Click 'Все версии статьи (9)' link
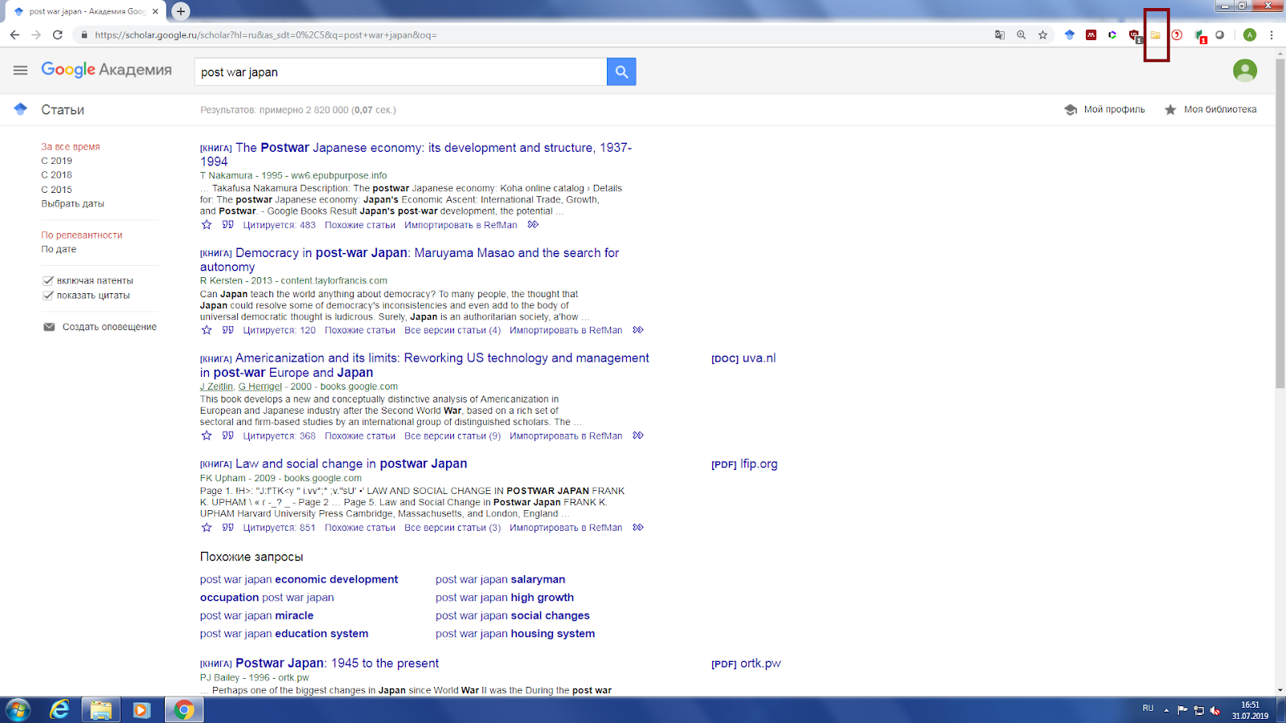 coord(453,436)
